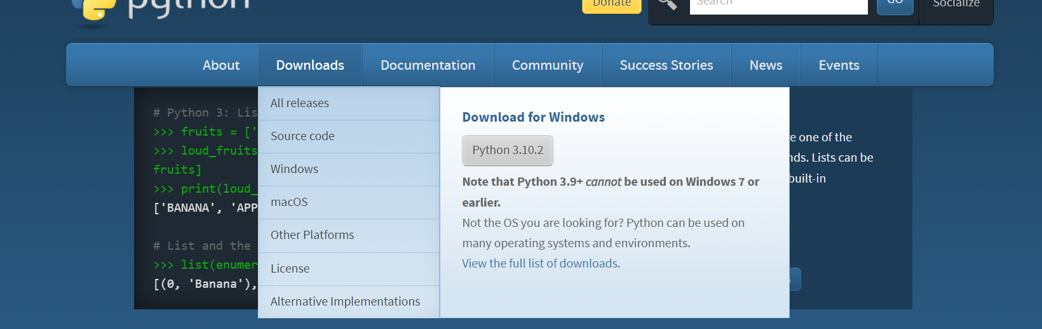Image resolution: width=1042 pixels, height=329 pixels.
Task: Click the Donate button
Action: (611, 5)
